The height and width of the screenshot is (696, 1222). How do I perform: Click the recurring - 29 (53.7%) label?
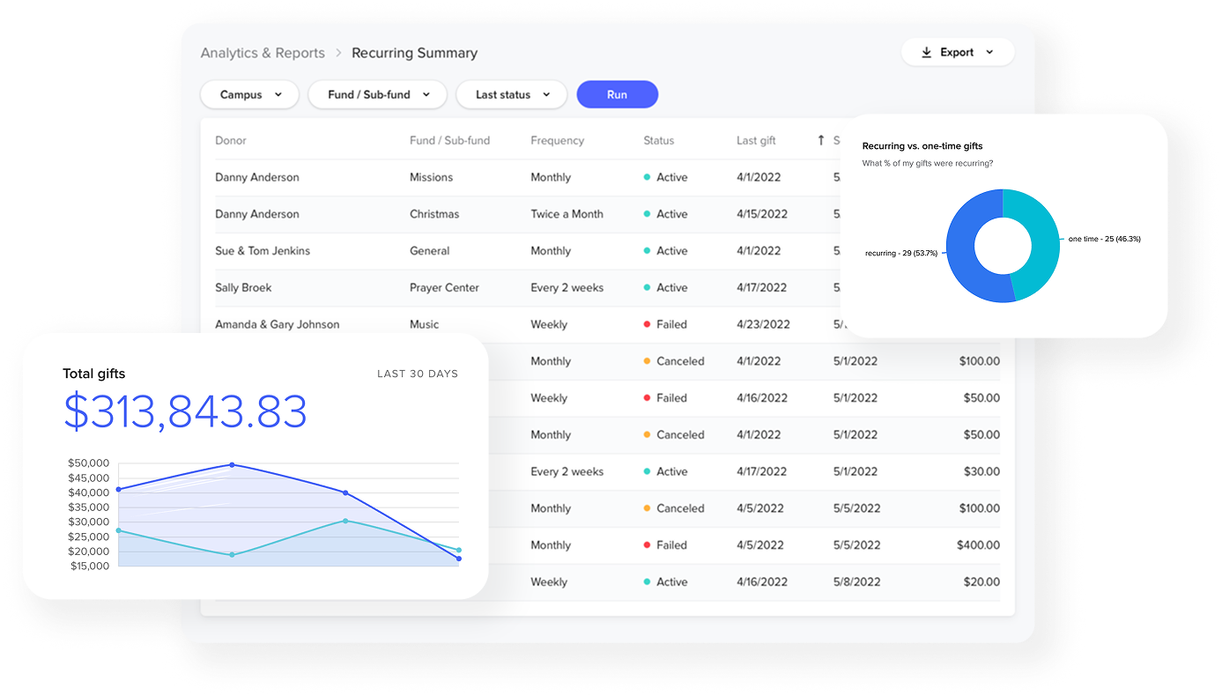tap(901, 253)
